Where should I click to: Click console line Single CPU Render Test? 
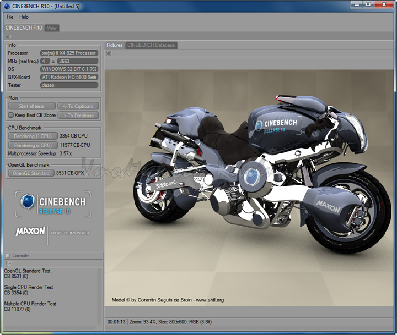point(29,287)
